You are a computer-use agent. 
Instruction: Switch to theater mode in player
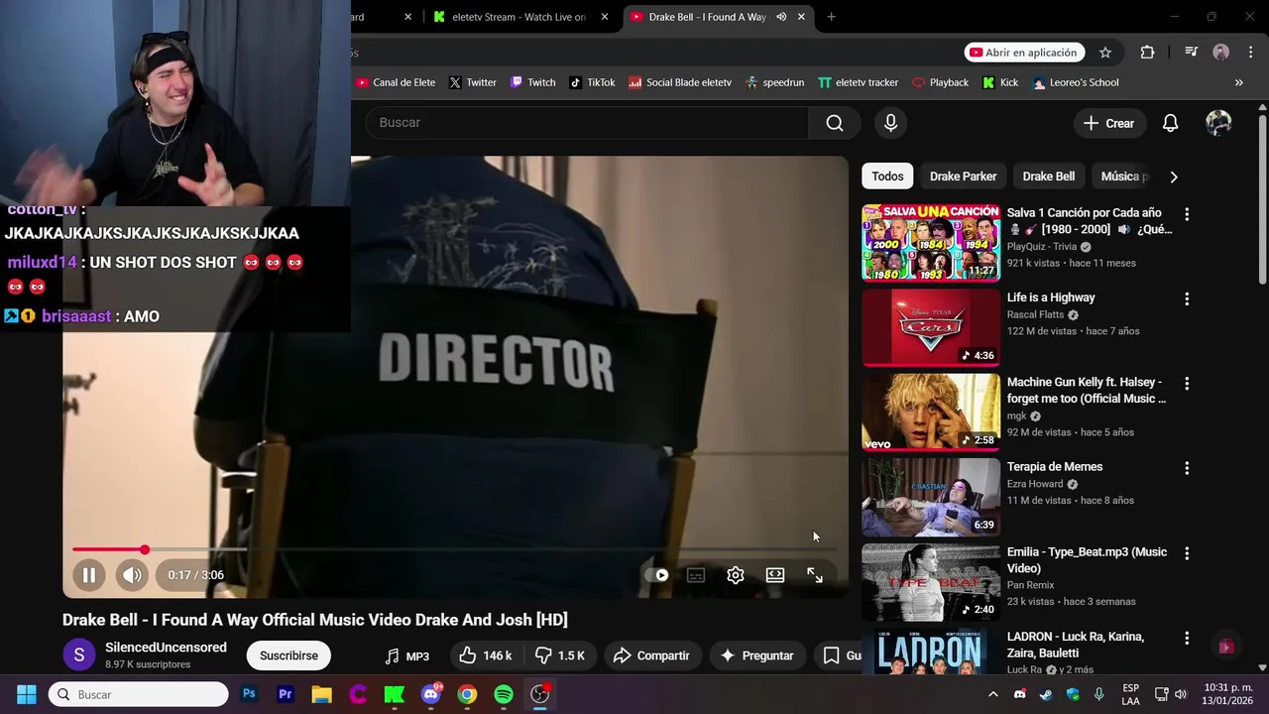tap(775, 575)
